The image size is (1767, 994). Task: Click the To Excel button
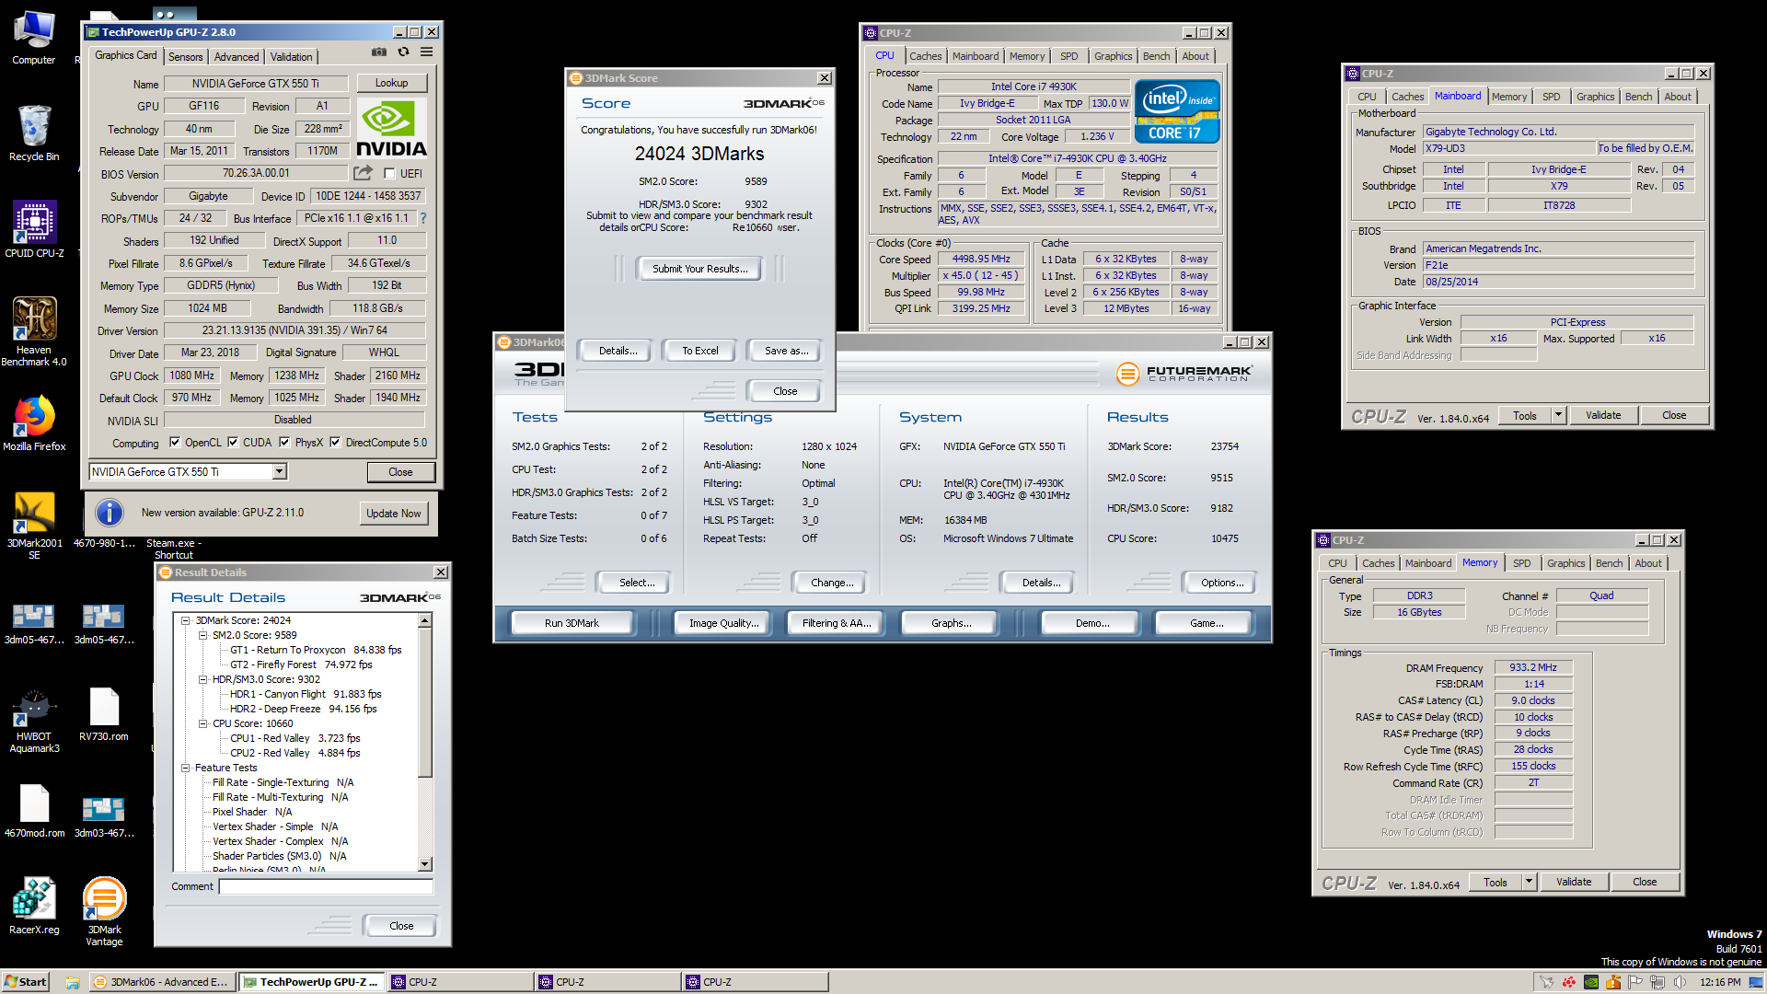700,351
